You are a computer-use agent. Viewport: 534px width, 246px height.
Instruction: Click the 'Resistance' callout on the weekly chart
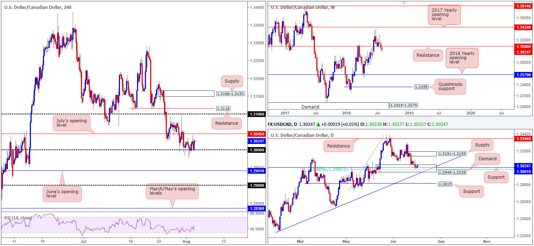pos(428,55)
